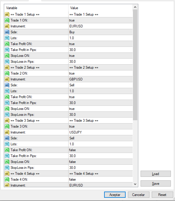Viewport: 175px width, 201px height.
Task: Click the scrollbar down arrow
Action: 135,184
